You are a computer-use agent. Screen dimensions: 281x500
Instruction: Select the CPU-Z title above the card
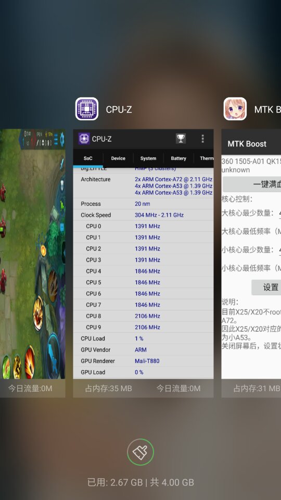coord(119,109)
